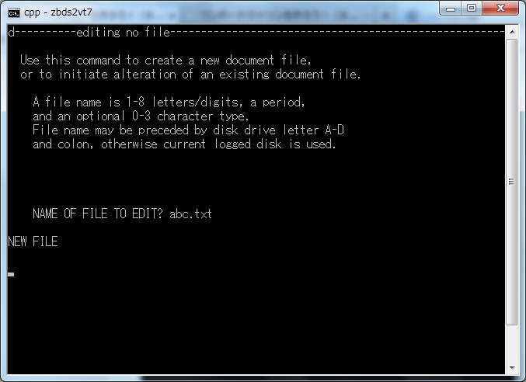
Task: Click the scrollbar up arrow
Action: tap(512, 32)
